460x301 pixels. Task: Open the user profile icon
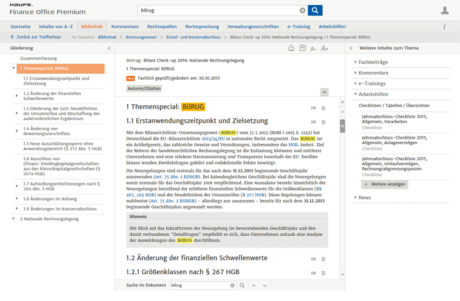pyautogui.click(x=444, y=11)
